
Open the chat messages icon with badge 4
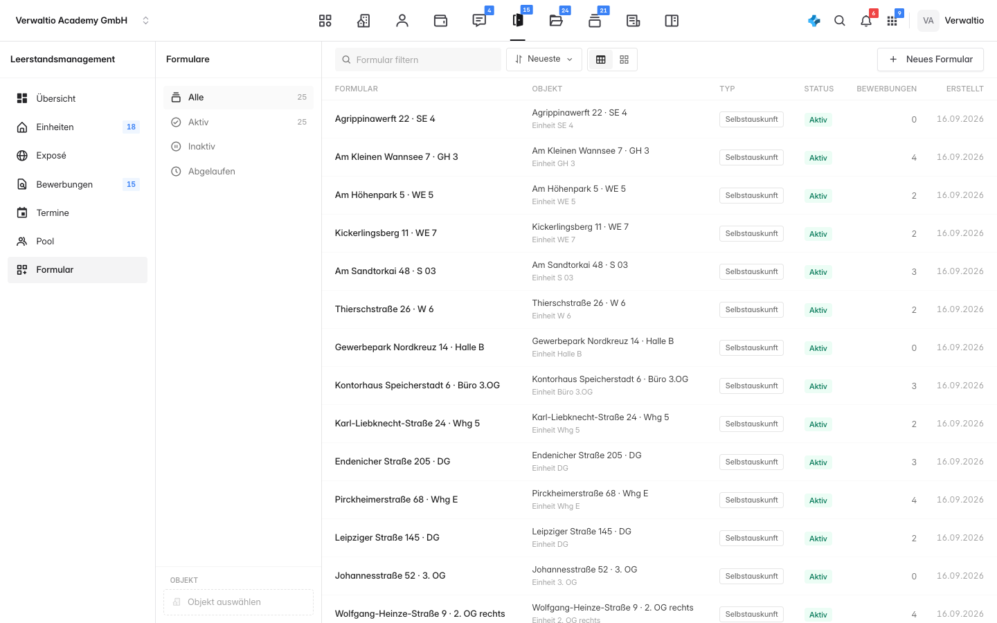pos(479,21)
